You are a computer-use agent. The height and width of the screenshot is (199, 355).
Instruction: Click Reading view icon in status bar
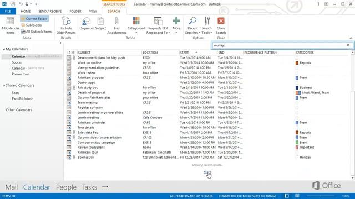pyautogui.click(x=297, y=196)
